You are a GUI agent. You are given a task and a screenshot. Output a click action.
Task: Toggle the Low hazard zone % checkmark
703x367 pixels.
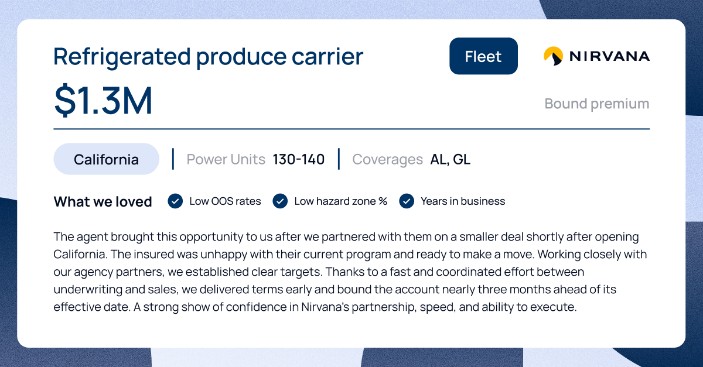tap(280, 201)
